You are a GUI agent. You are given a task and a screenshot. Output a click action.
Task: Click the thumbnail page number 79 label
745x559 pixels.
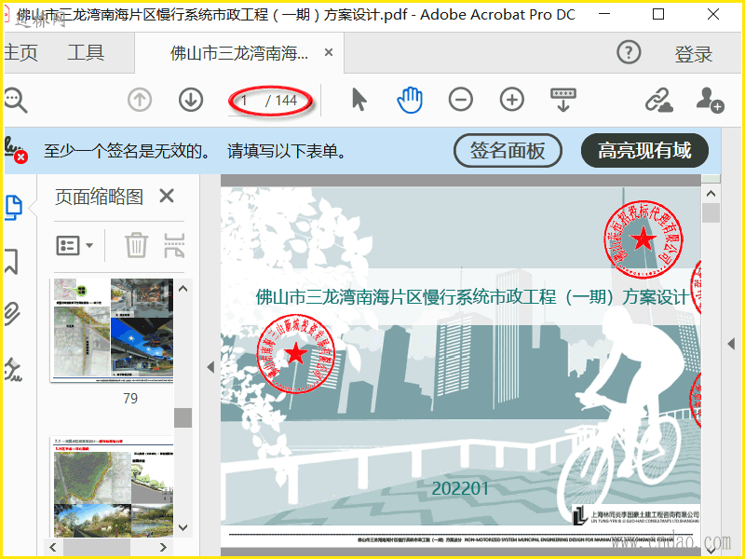130,399
